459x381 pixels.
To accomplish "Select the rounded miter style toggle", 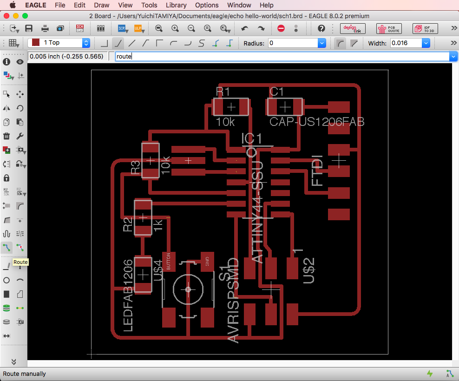I will (340, 43).
